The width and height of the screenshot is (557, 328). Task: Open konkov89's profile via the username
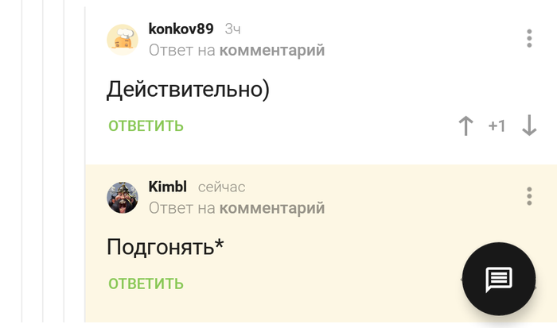[181, 29]
